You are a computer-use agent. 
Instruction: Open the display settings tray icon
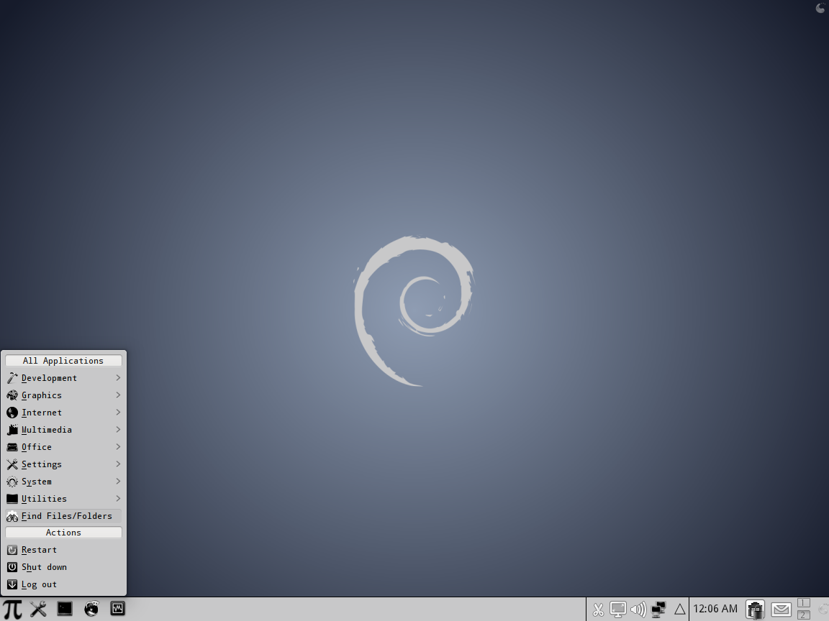617,609
